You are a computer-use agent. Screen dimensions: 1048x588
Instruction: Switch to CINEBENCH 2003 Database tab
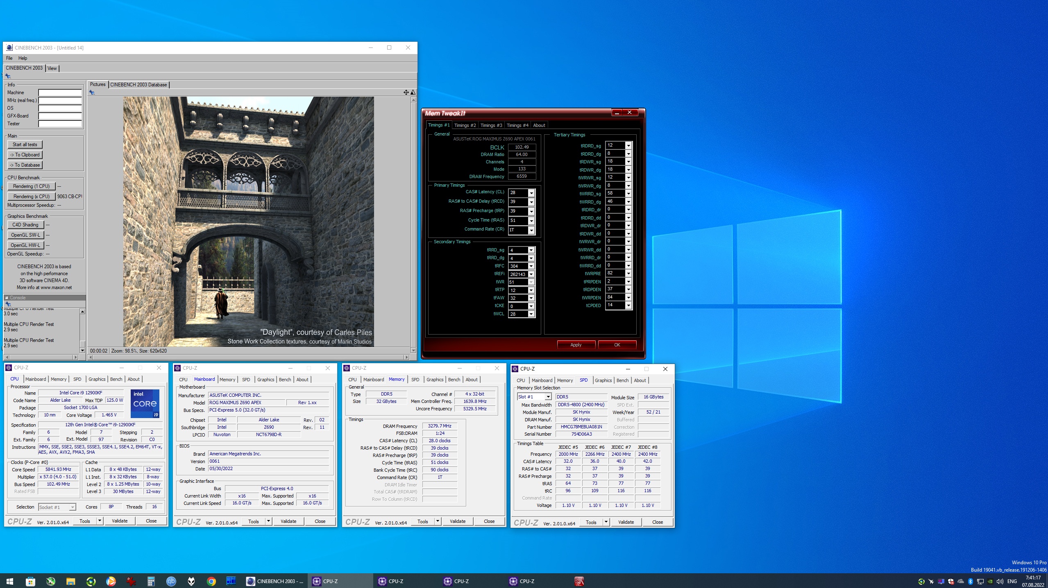[138, 85]
